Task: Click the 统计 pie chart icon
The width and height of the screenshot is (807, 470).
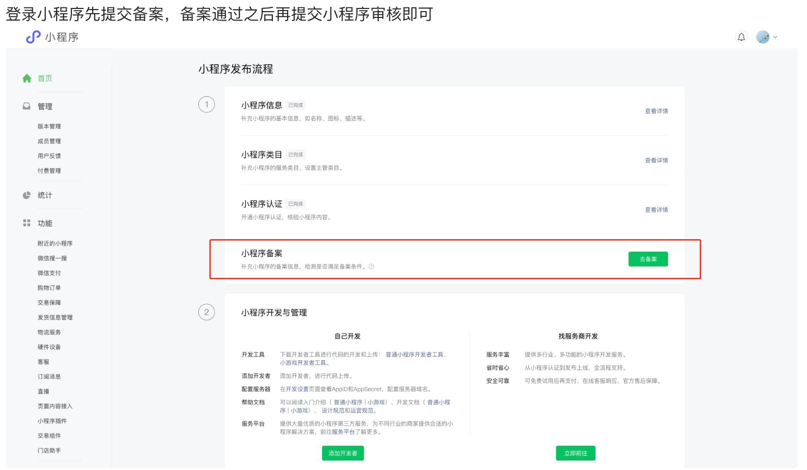Action: tap(26, 195)
